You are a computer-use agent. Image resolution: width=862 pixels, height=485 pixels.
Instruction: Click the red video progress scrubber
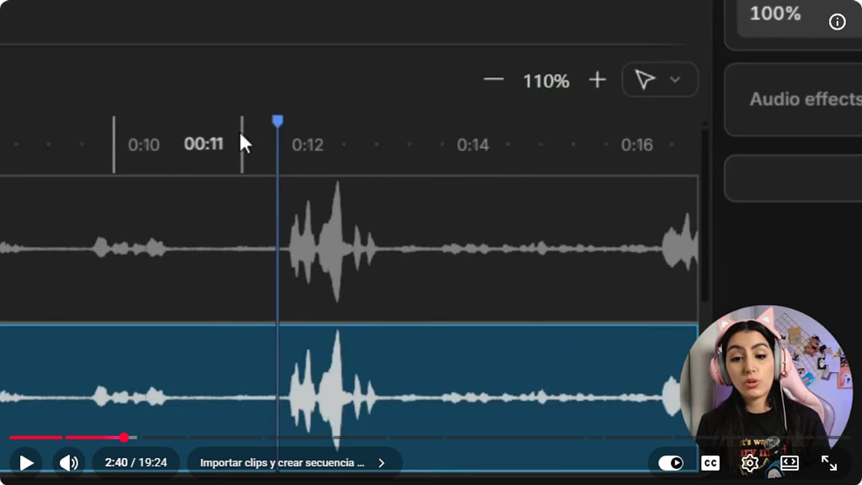[x=124, y=438]
